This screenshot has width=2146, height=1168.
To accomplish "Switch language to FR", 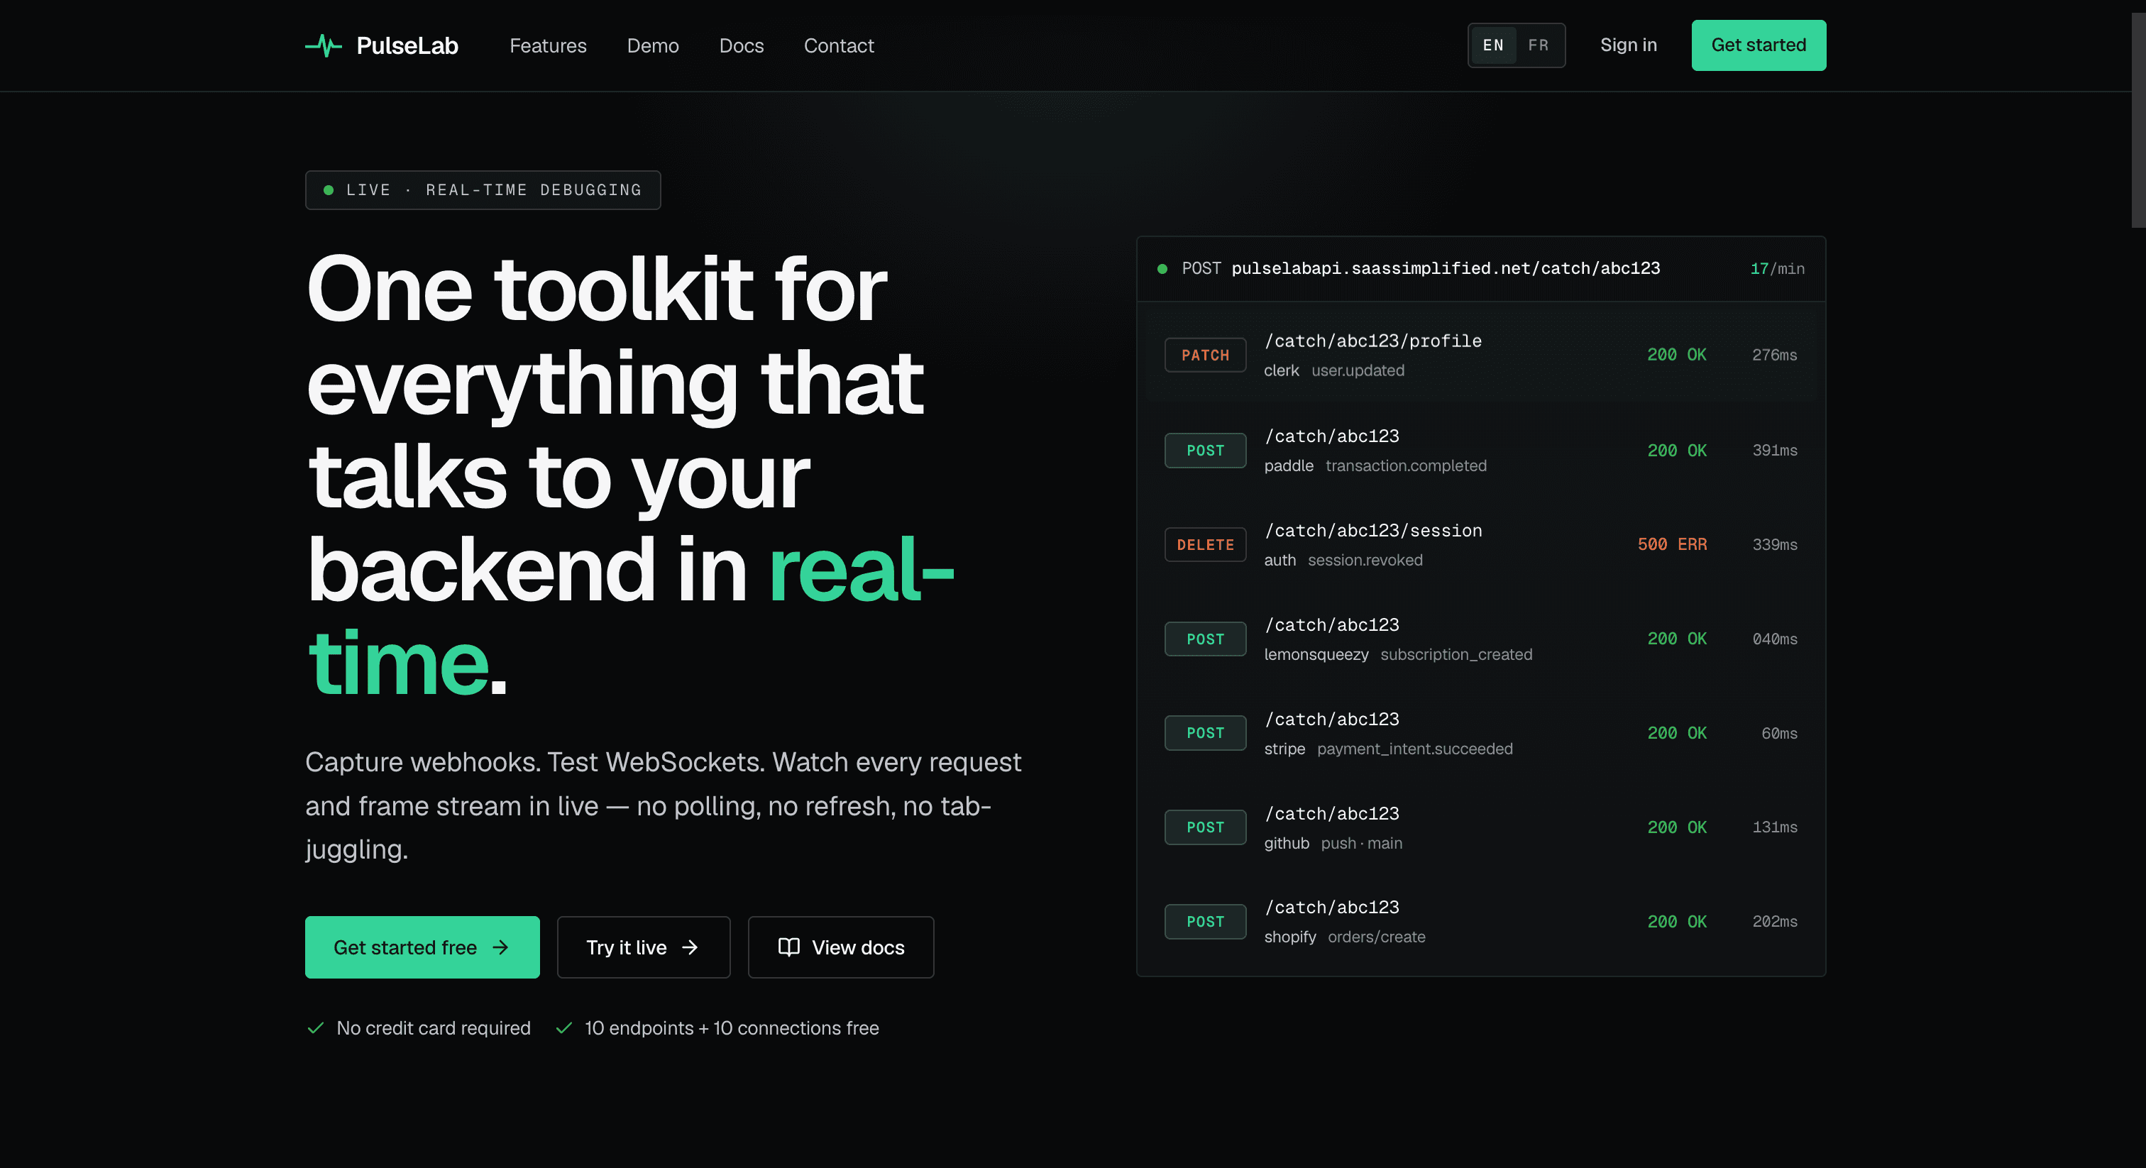I will pyautogui.click(x=1538, y=45).
